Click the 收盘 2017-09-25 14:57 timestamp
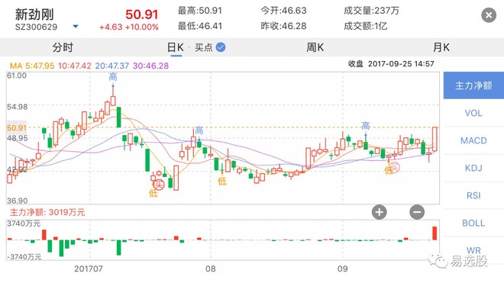504x283 pixels. [x=391, y=64]
